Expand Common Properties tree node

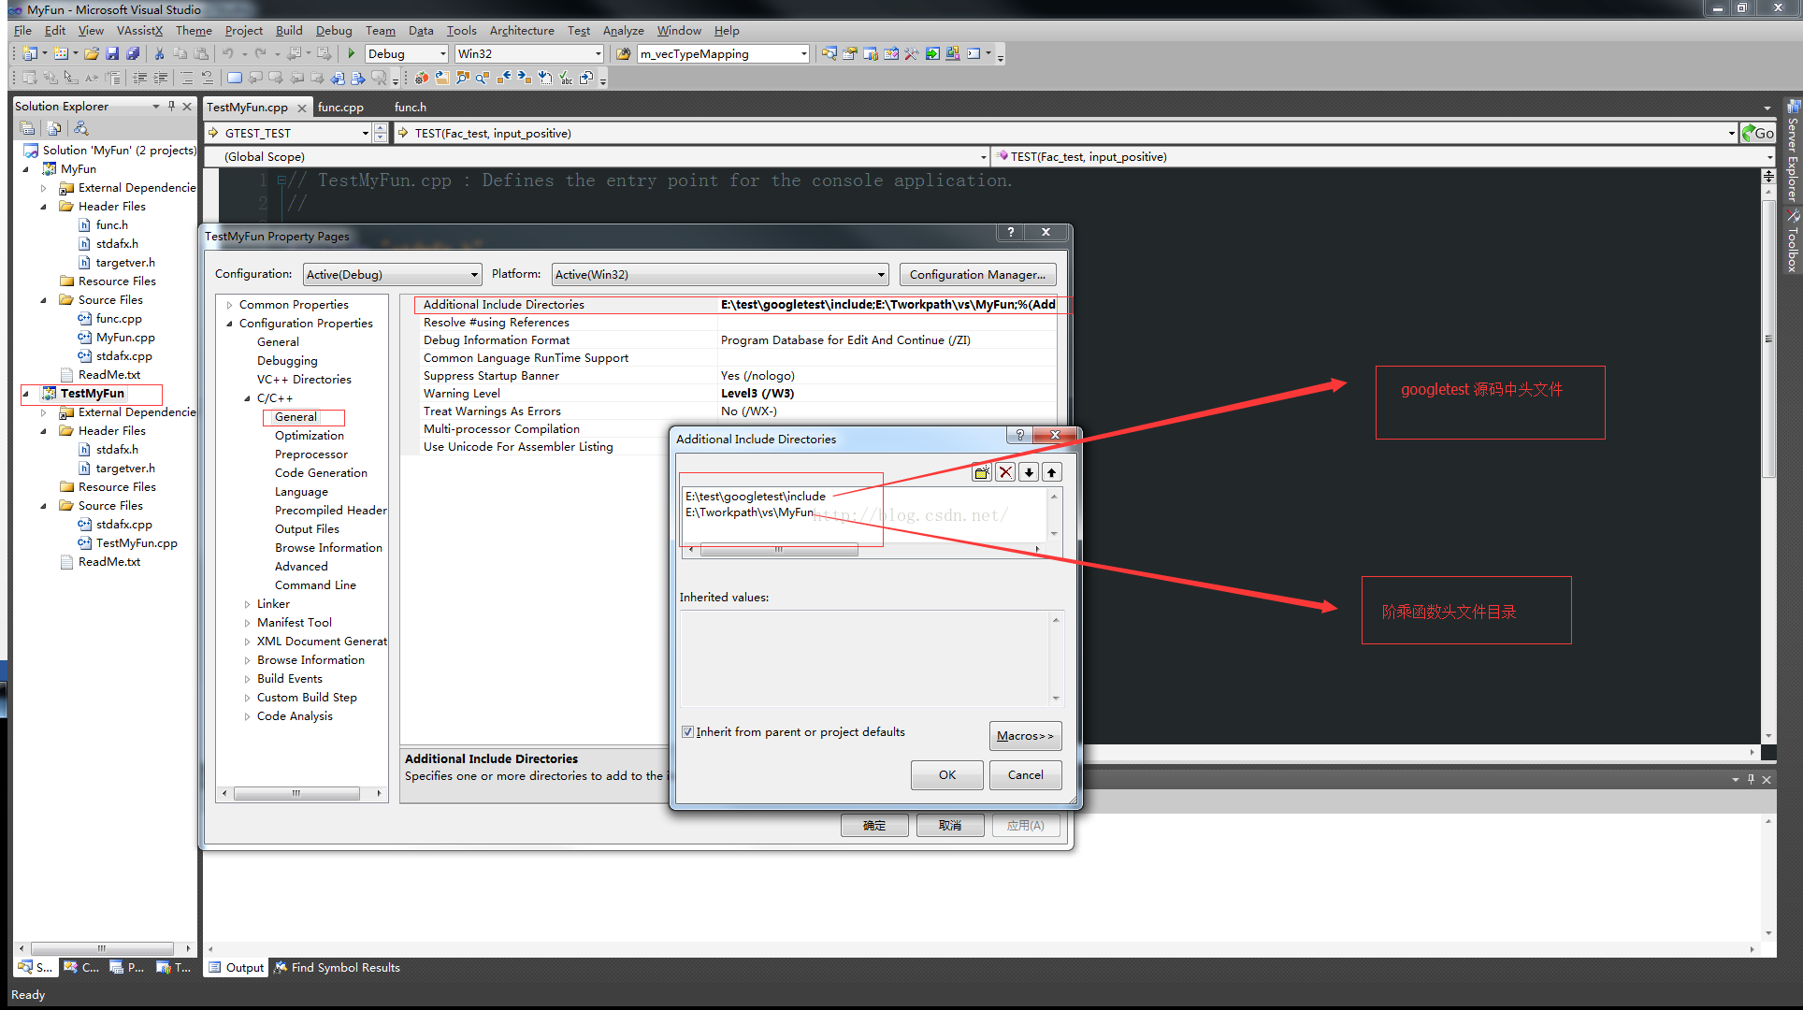click(230, 305)
